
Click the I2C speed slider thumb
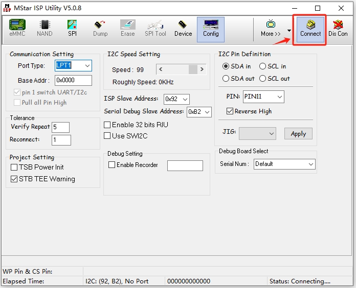pyautogui.click(x=193, y=69)
